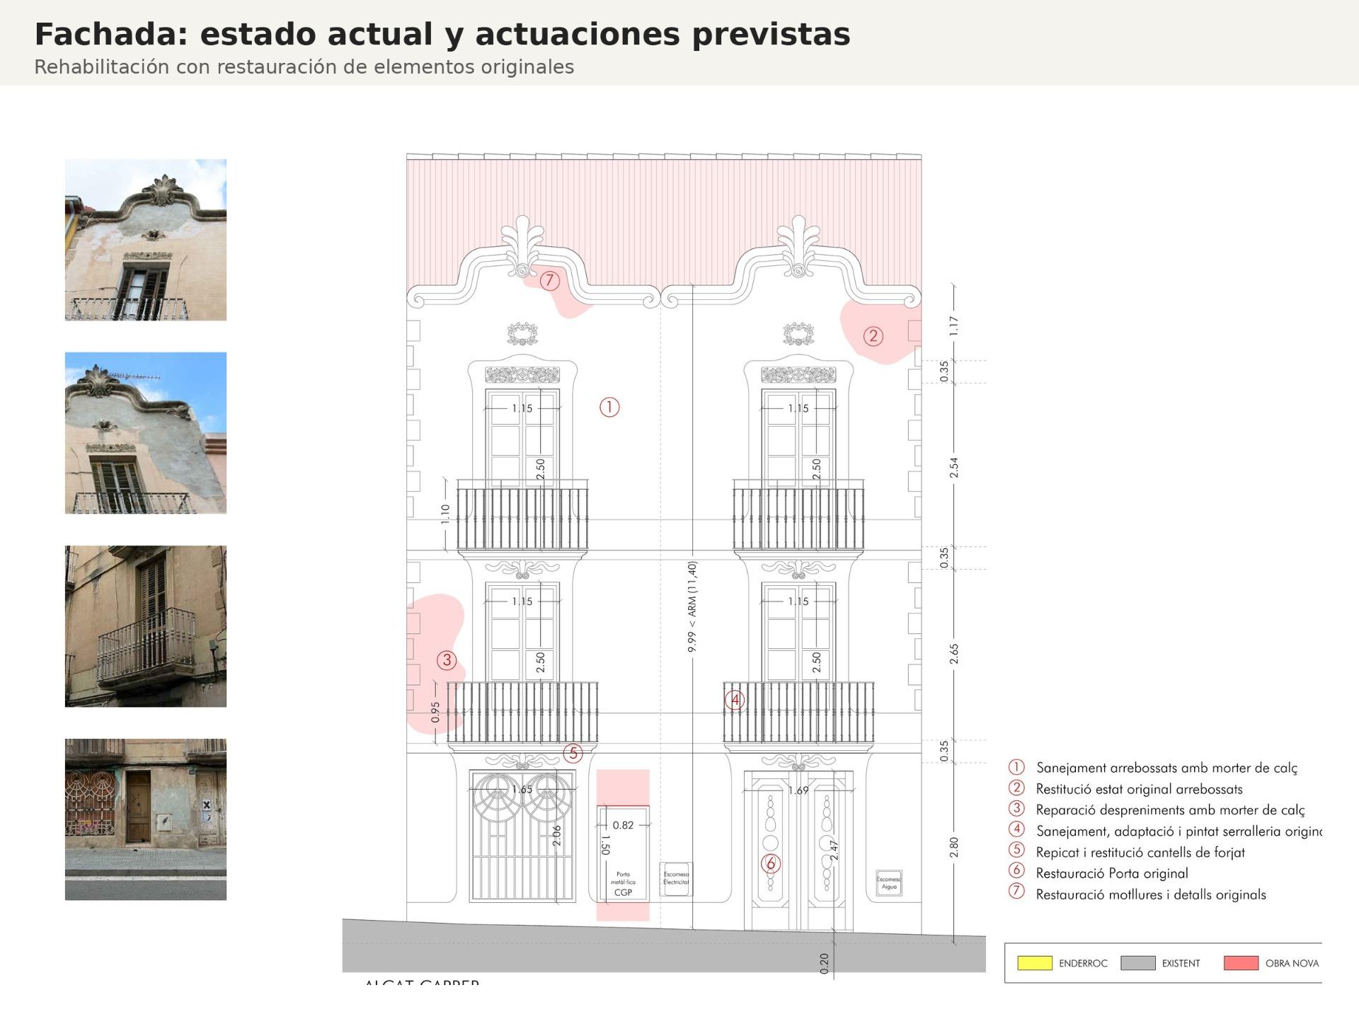The width and height of the screenshot is (1359, 1019).
Task: Click the 'Escomesa Electricitat' box
Action: point(676,879)
